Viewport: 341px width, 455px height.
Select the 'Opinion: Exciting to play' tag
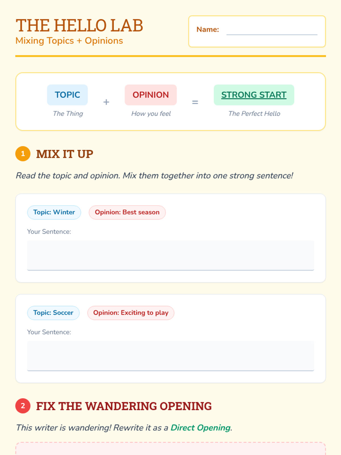click(x=131, y=313)
